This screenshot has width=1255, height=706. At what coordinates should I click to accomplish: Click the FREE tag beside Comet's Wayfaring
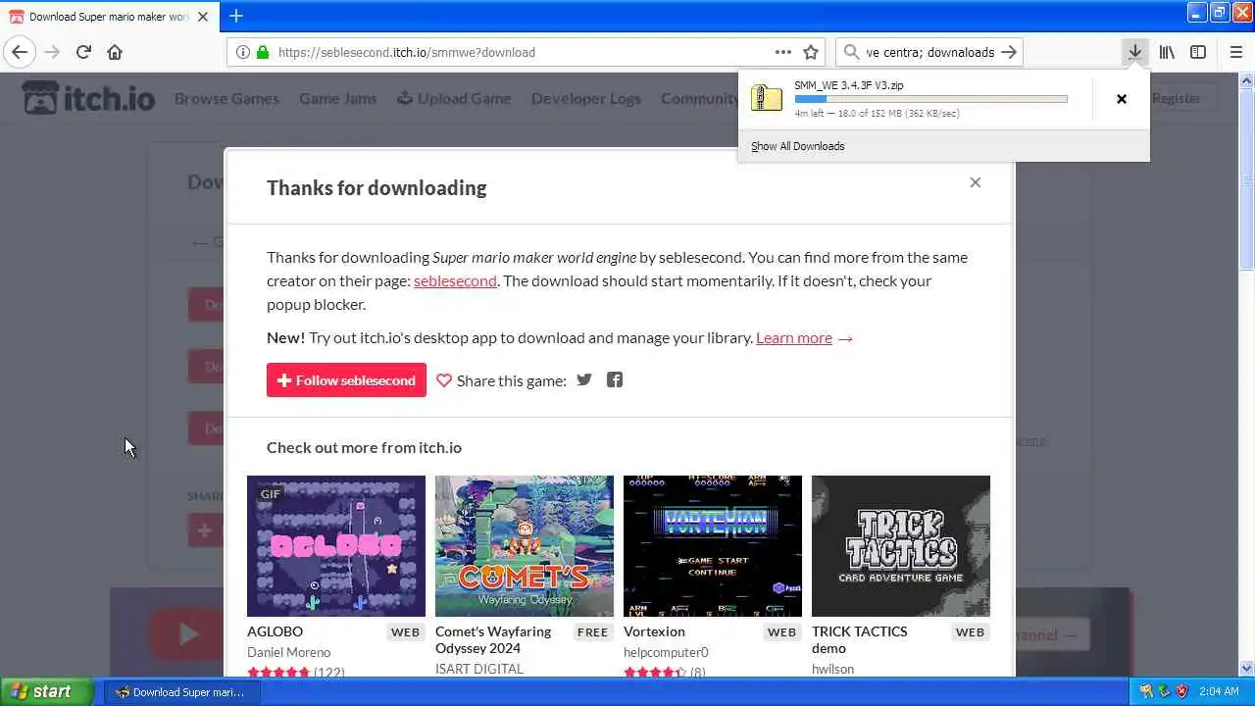(592, 632)
